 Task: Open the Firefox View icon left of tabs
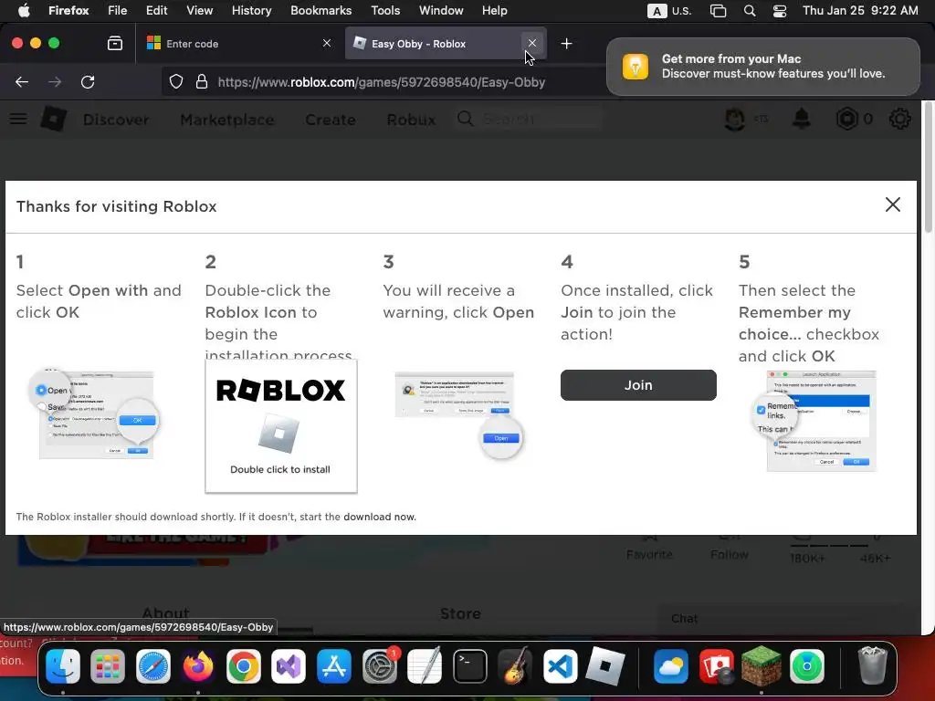pos(114,44)
